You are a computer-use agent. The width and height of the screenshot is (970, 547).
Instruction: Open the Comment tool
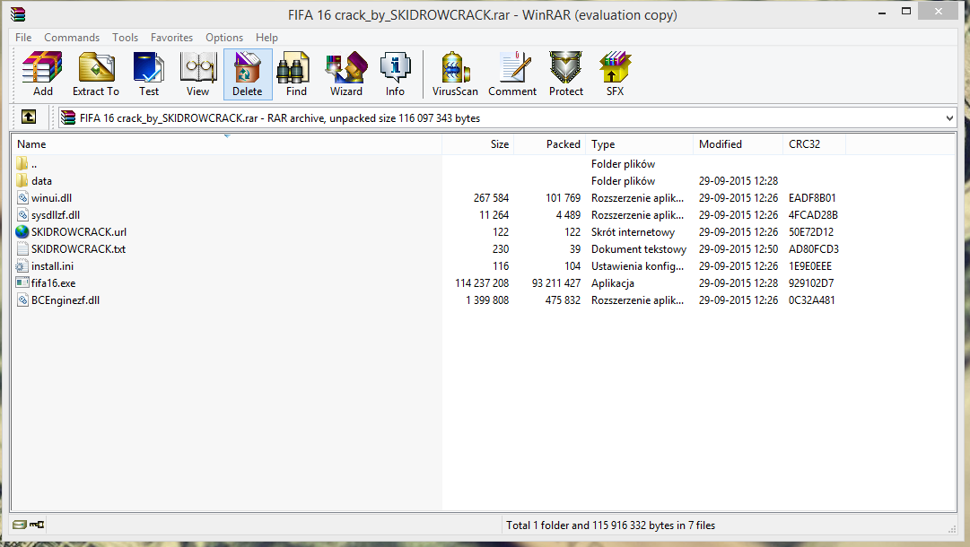coord(512,74)
